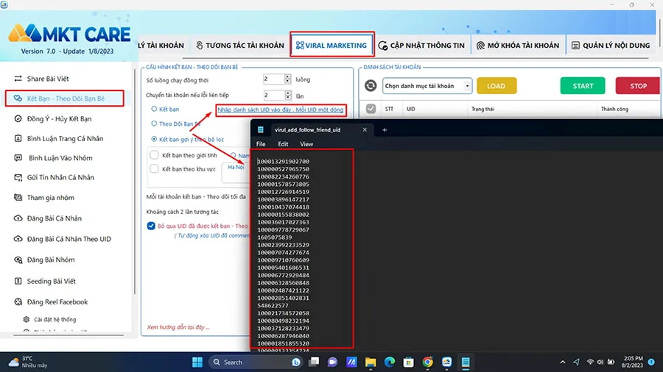Enable the Kết bạn theo giới tính checkbox
Image resolution: width=663 pixels, height=372 pixels.
coord(155,155)
